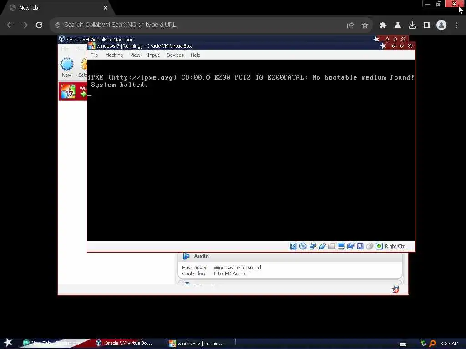Click the browser back arrow
Image resolution: width=466 pixels, height=349 pixels.
point(10,25)
